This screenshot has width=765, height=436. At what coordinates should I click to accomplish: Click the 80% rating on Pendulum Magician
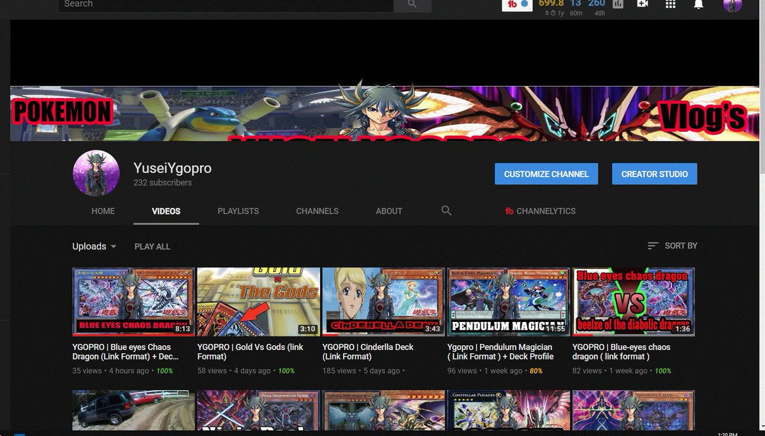pos(536,371)
